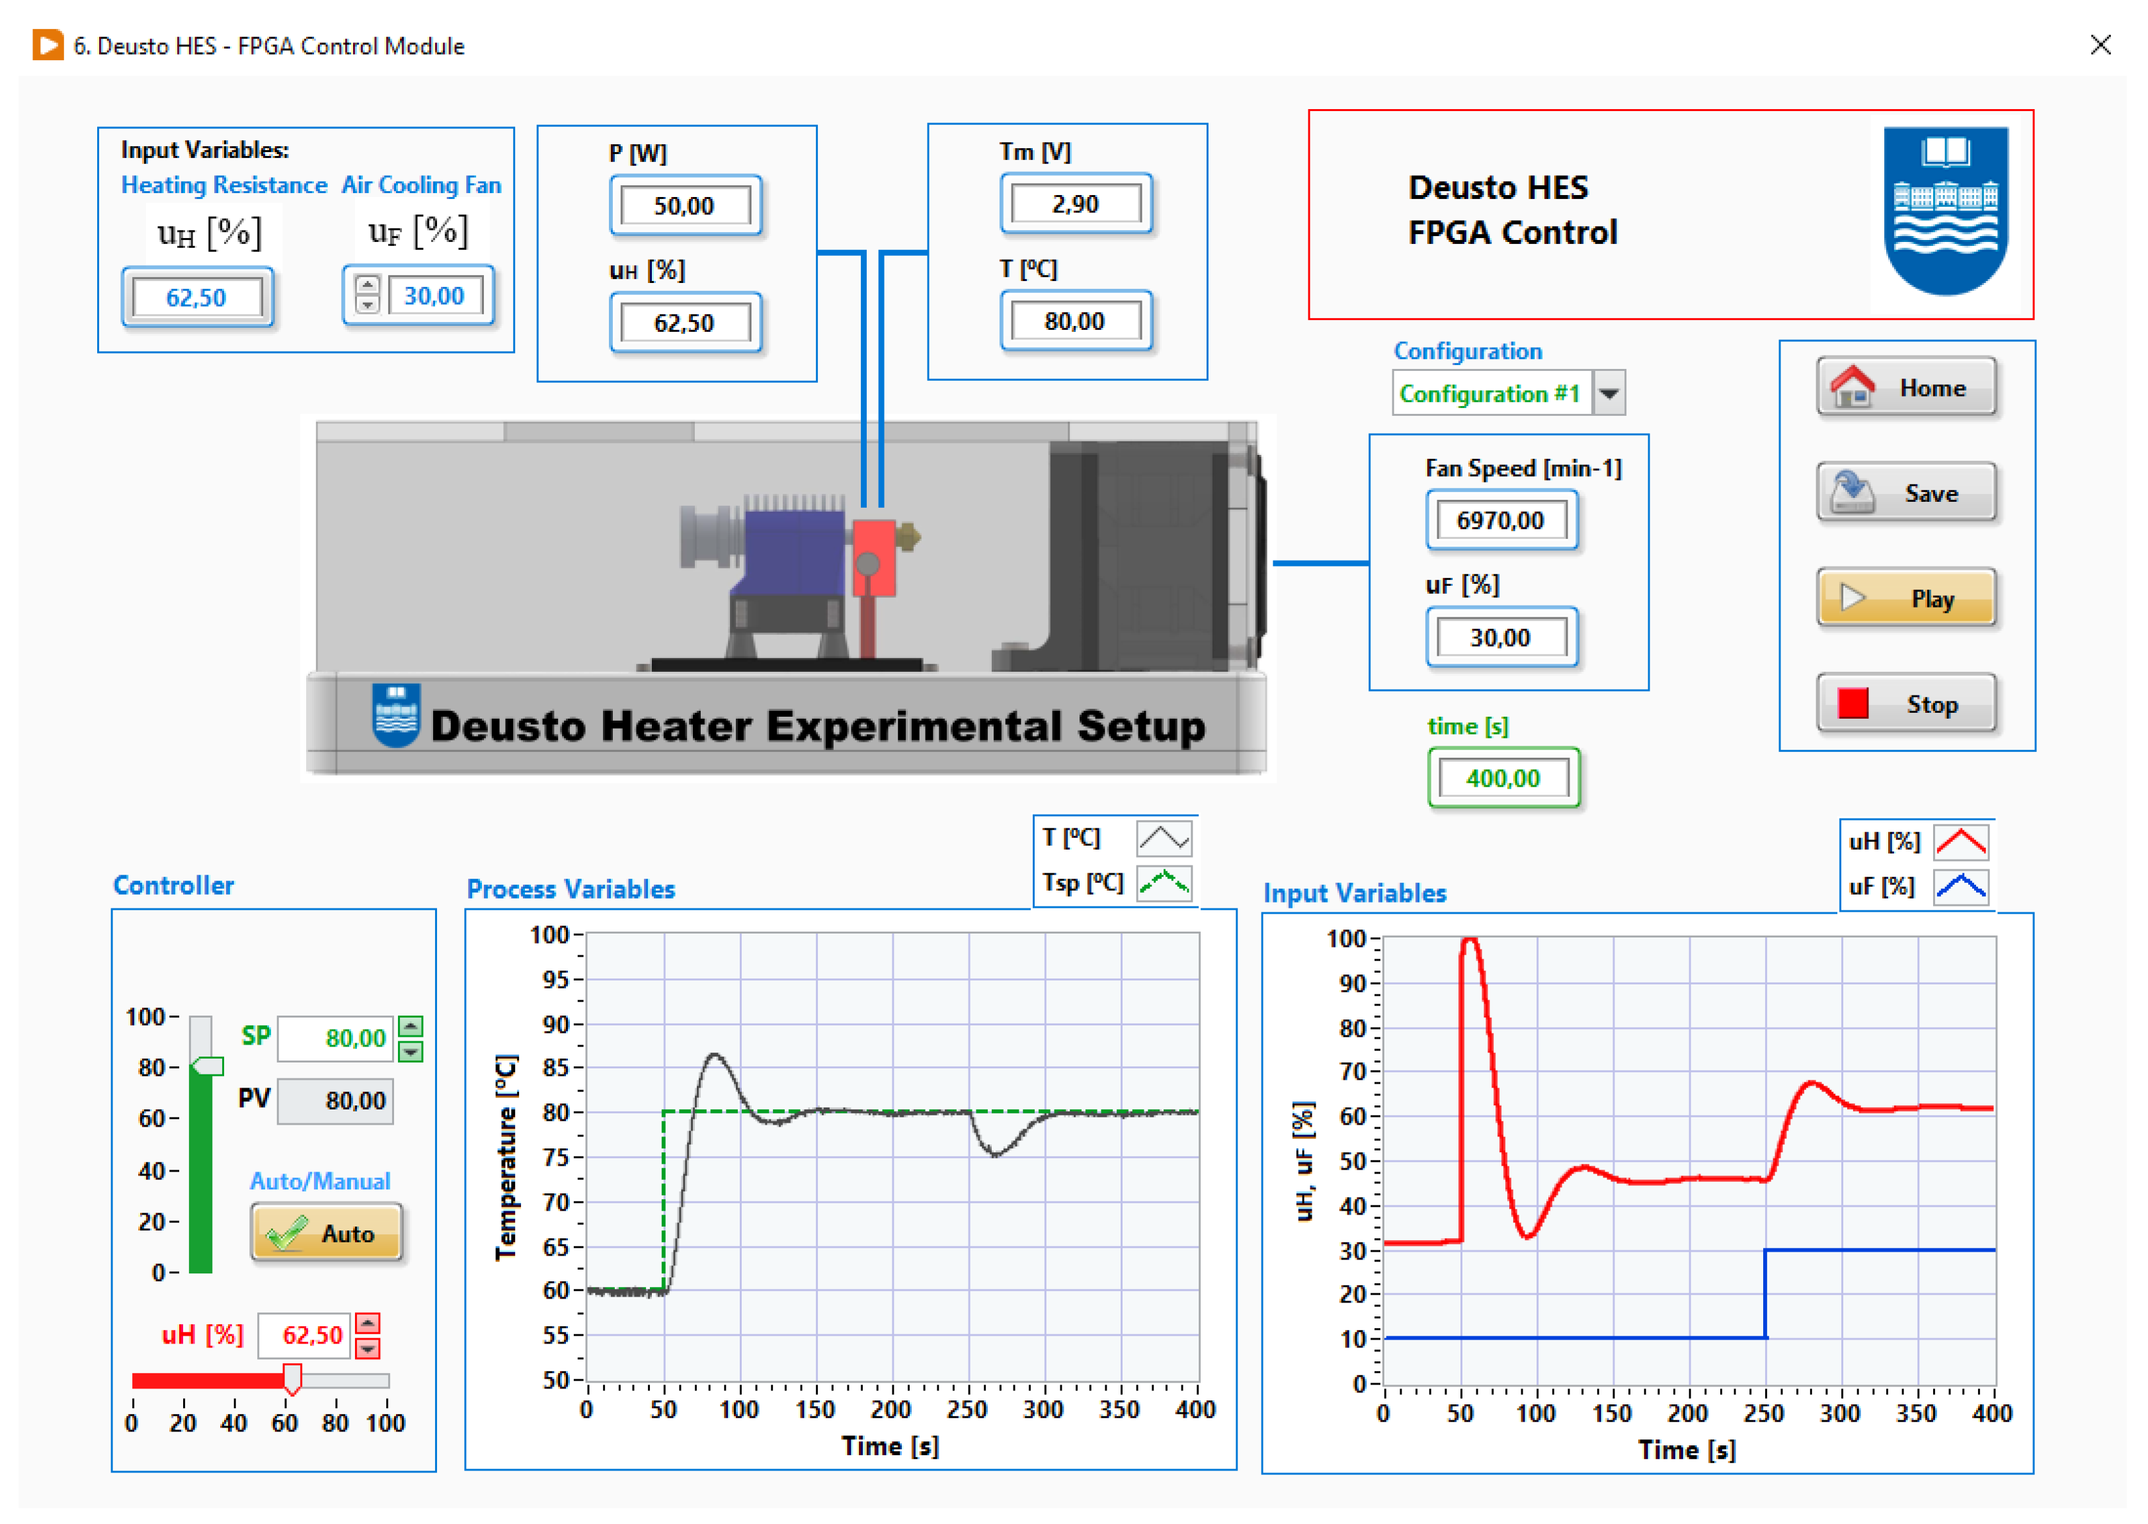The height and width of the screenshot is (1524, 2148).
Task: Click the Home button house icon
Action: coord(1852,385)
